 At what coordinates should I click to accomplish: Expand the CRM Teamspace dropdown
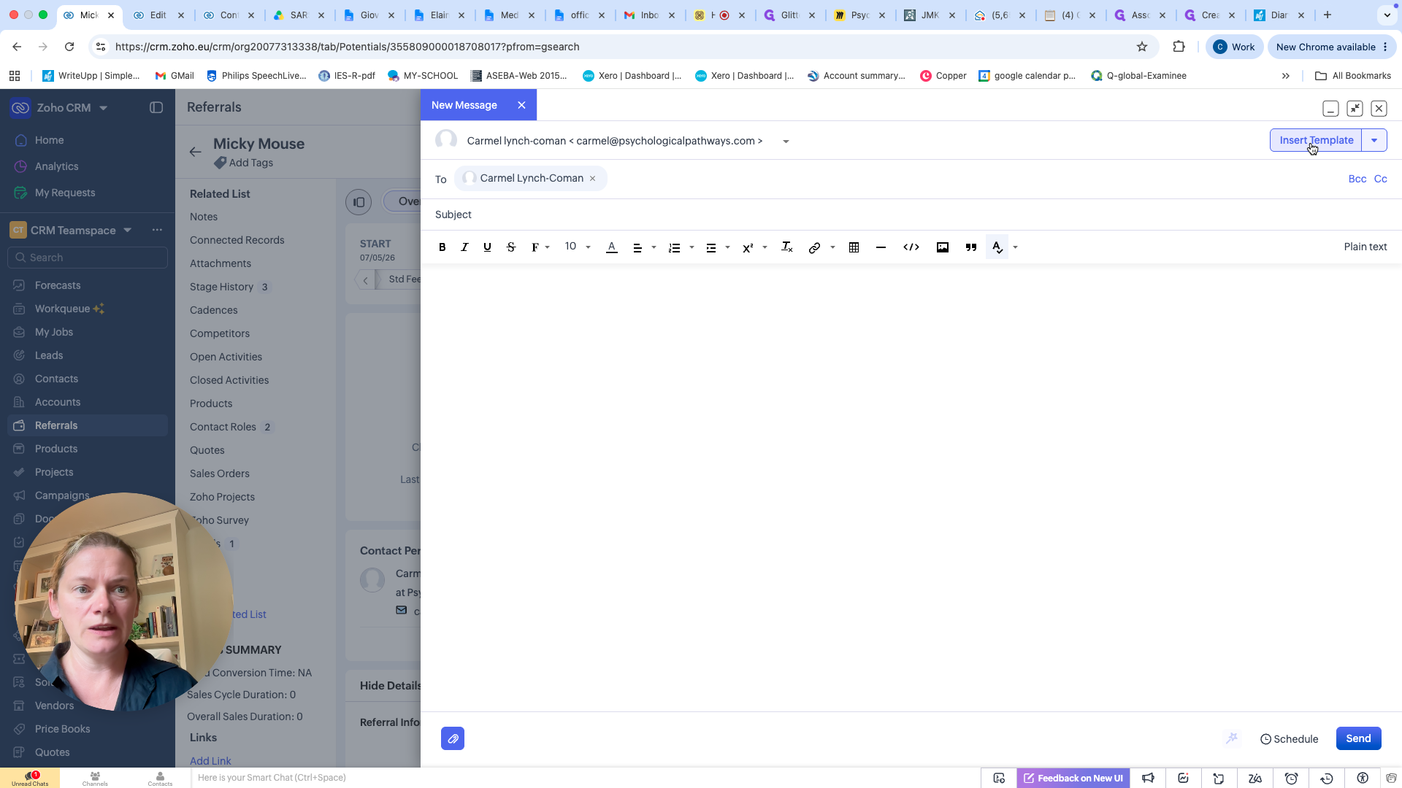[128, 230]
